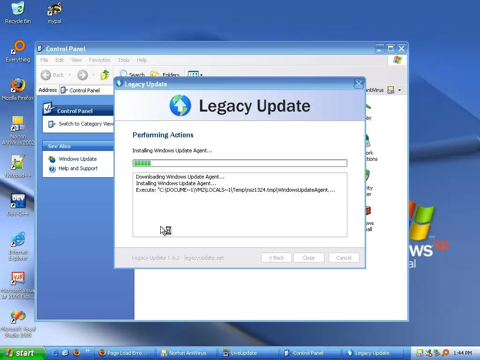Image resolution: width=480 pixels, height=360 pixels.
Task: Toggle the Folders pane in Control Panel
Action: click(x=165, y=74)
